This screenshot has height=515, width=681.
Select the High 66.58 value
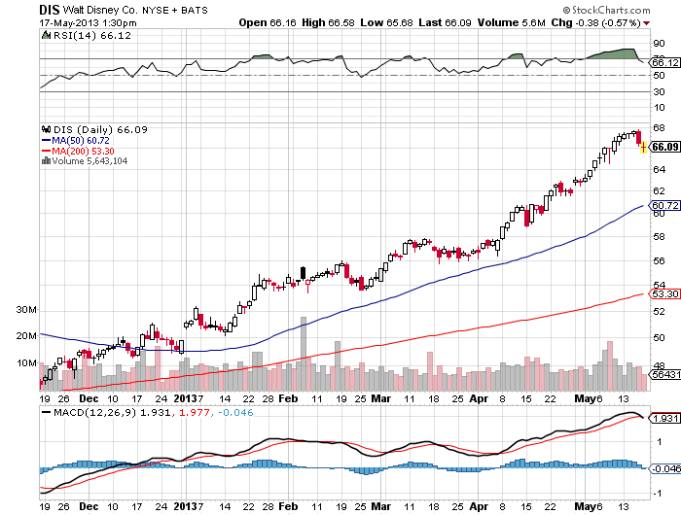328,22
